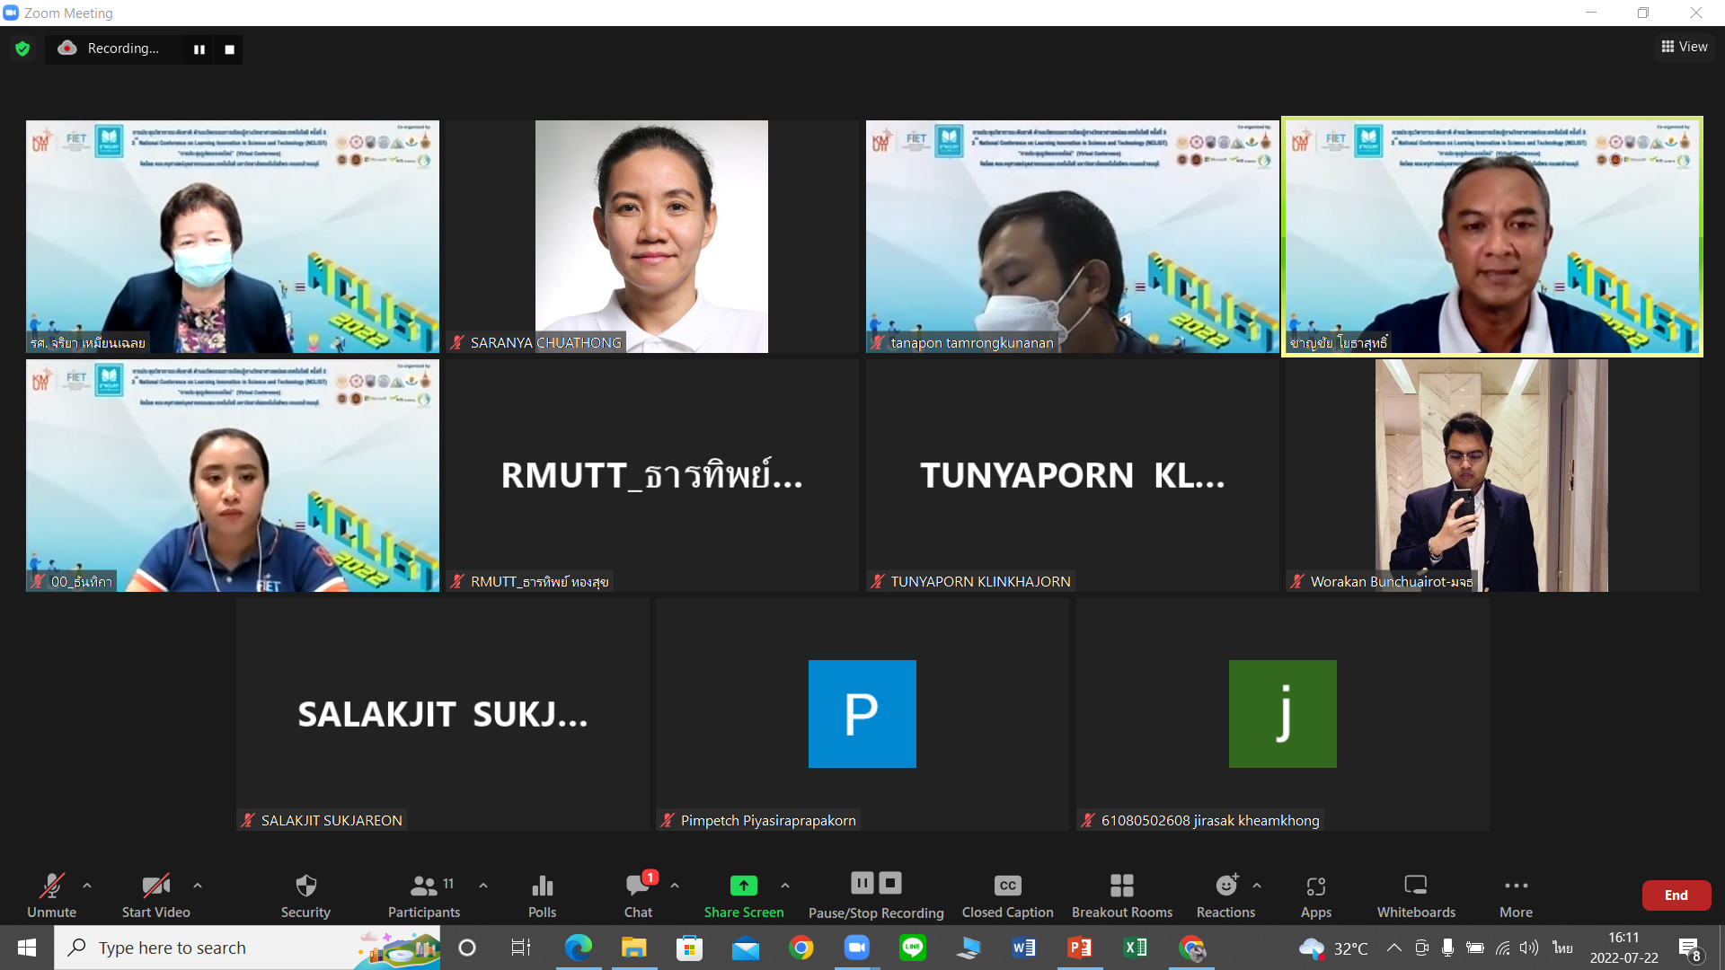The height and width of the screenshot is (970, 1725).
Task: Open the Participants list
Action: click(423, 886)
